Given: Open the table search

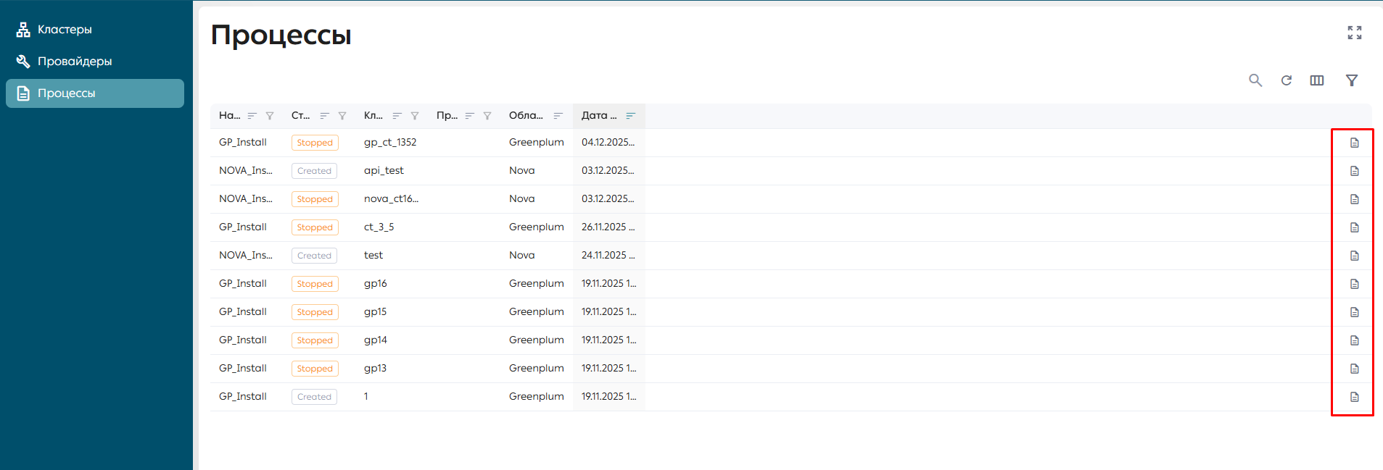Looking at the screenshot, I should tap(1255, 80).
